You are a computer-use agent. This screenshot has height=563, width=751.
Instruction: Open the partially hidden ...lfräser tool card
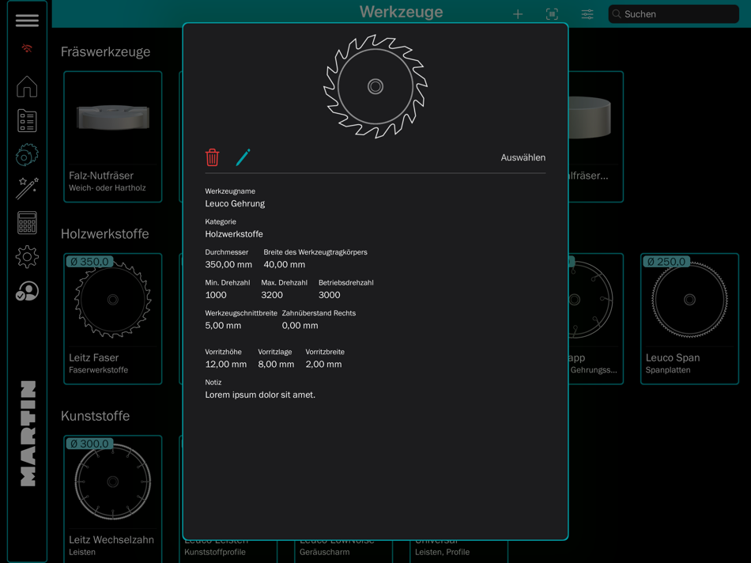click(x=596, y=137)
